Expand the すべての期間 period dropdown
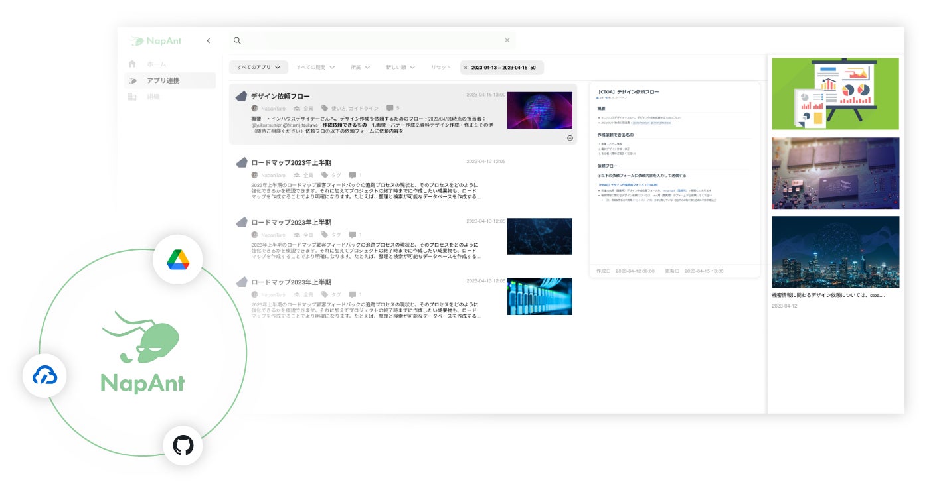941x484 pixels. 315,67
